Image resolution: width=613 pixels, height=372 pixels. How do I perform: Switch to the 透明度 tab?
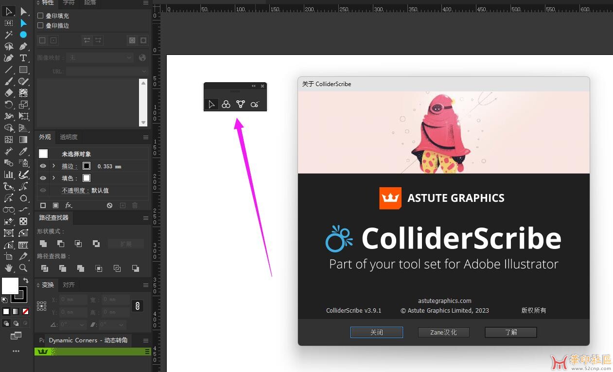tap(69, 137)
